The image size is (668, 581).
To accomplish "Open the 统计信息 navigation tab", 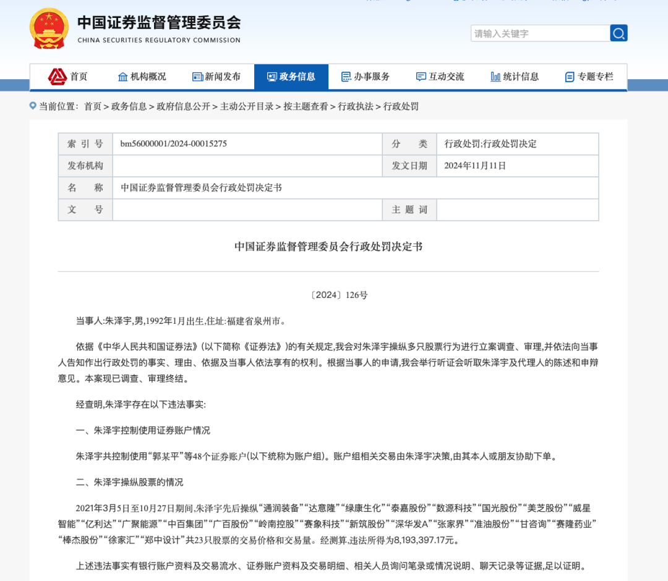I will (x=515, y=77).
